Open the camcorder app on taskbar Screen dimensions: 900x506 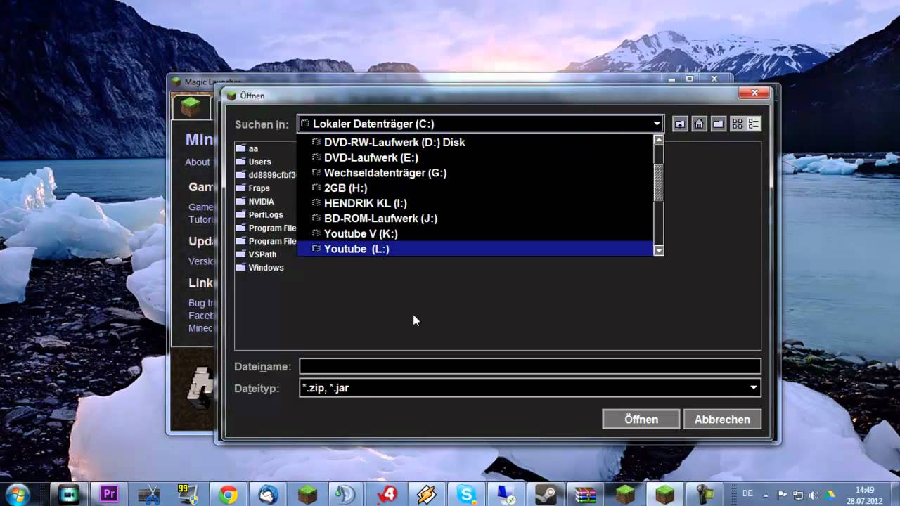point(705,494)
